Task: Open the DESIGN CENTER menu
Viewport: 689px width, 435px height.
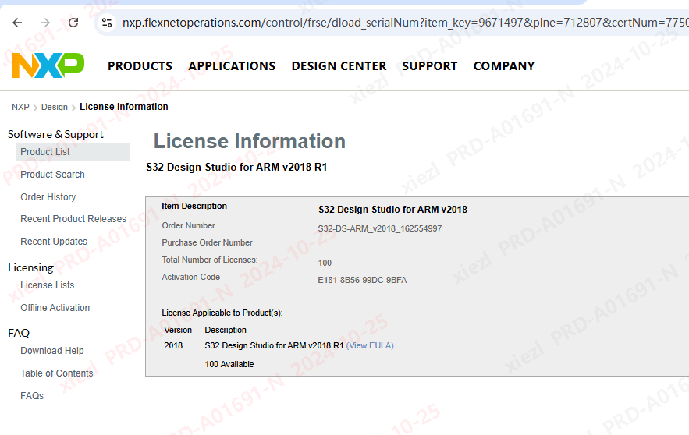Action: tap(339, 65)
